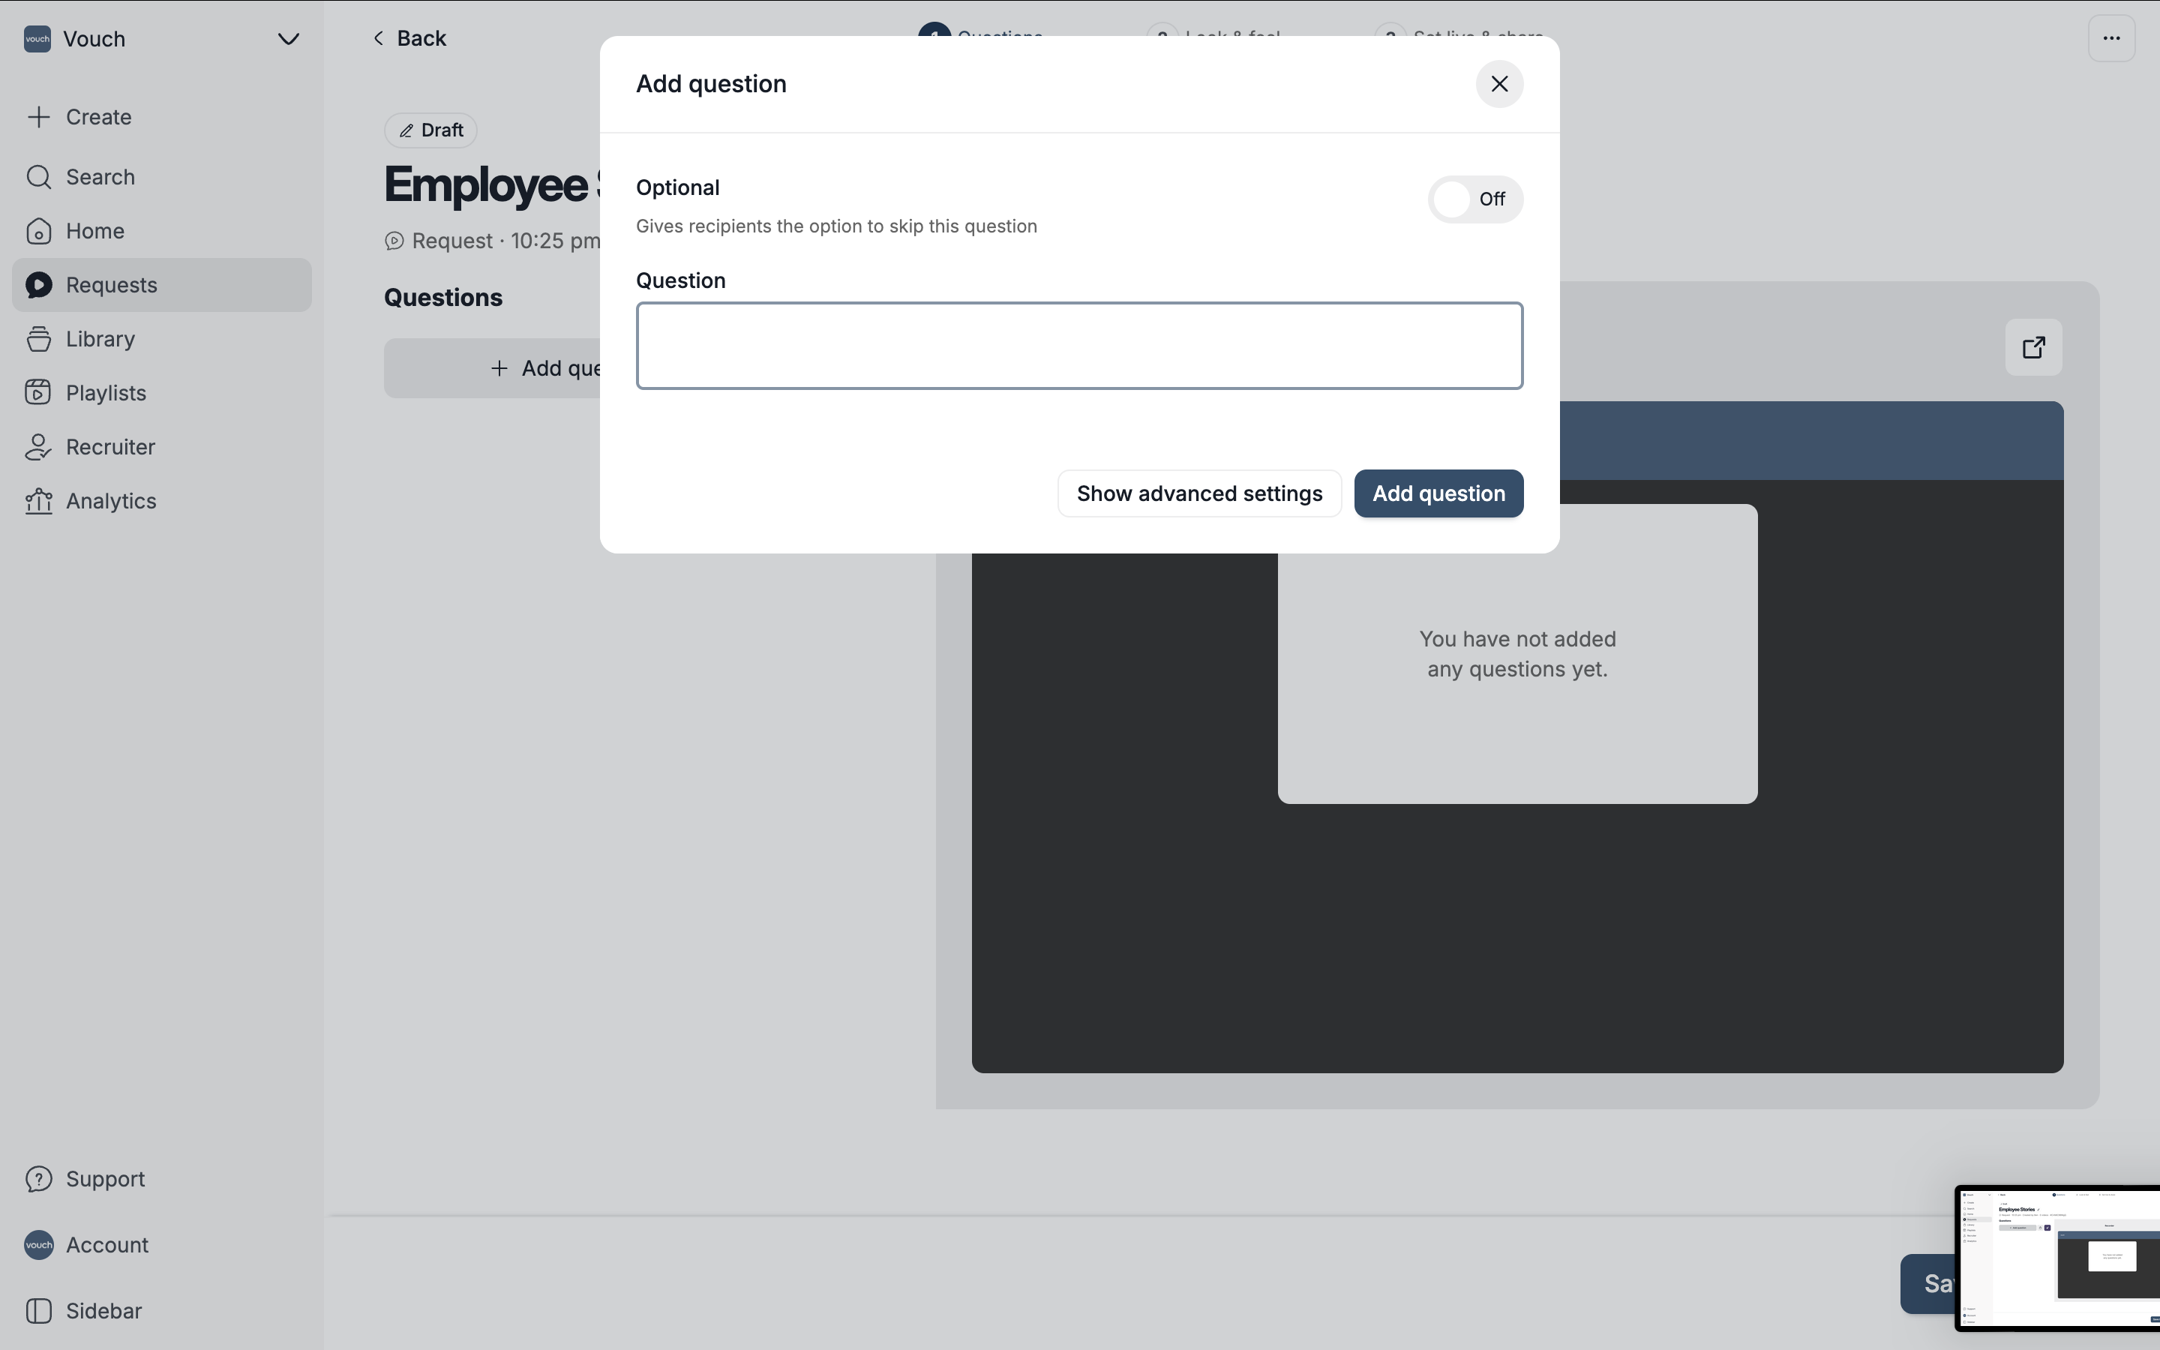2160x1350 pixels.
Task: Focus the Question text field
Action: [1079, 346]
